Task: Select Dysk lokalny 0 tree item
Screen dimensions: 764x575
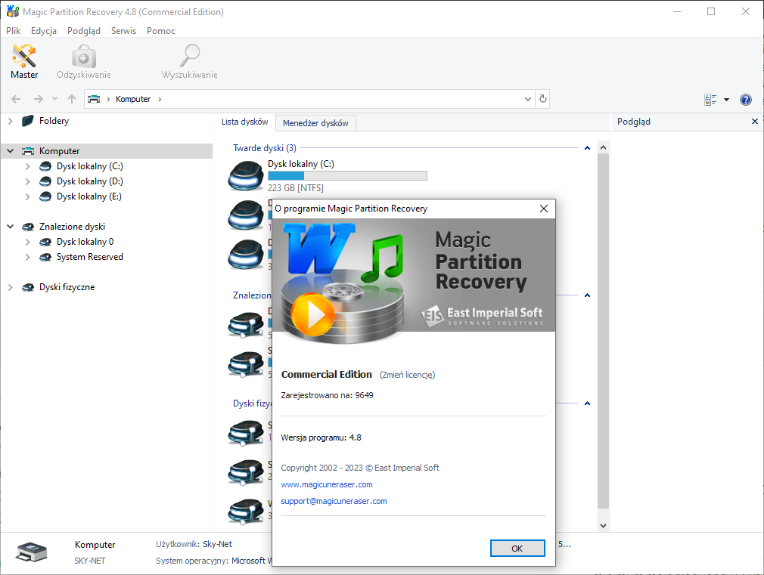Action: coord(85,242)
